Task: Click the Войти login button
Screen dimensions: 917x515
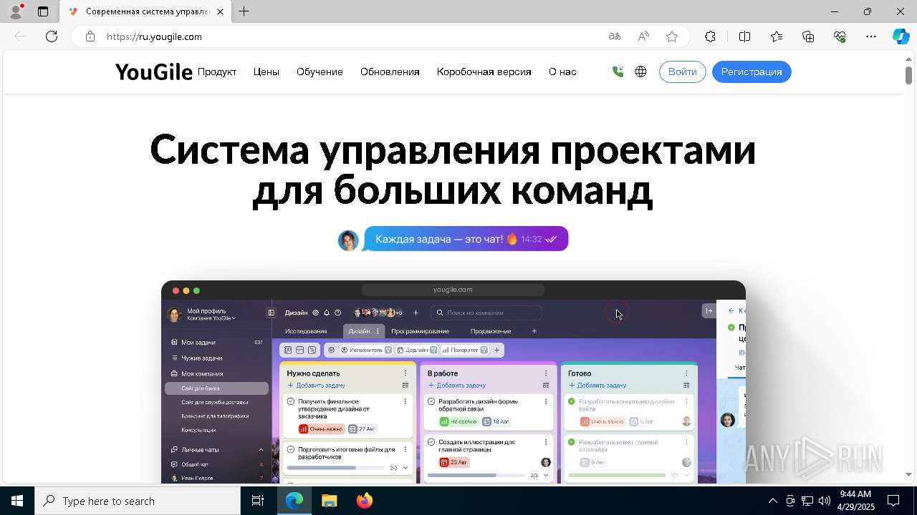Action: click(683, 72)
